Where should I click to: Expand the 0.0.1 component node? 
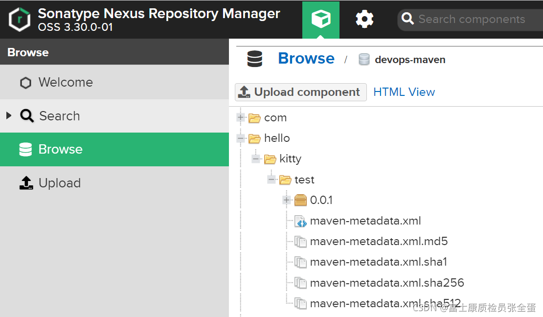286,200
